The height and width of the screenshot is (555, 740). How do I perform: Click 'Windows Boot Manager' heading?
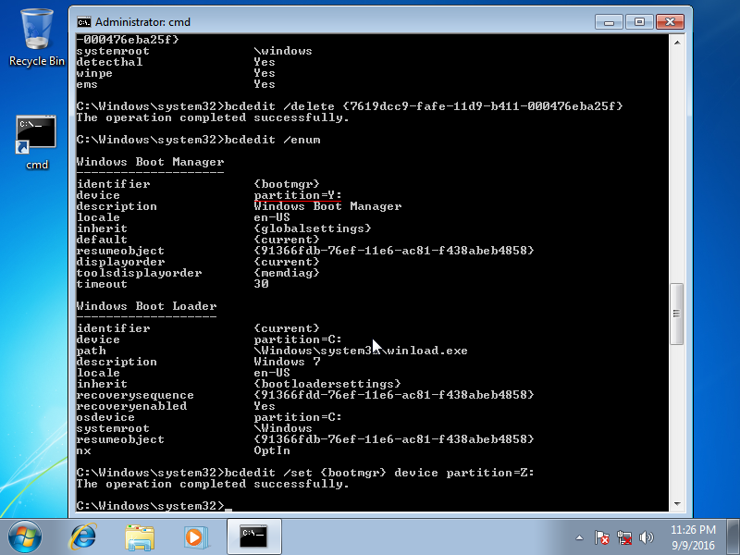(x=150, y=162)
